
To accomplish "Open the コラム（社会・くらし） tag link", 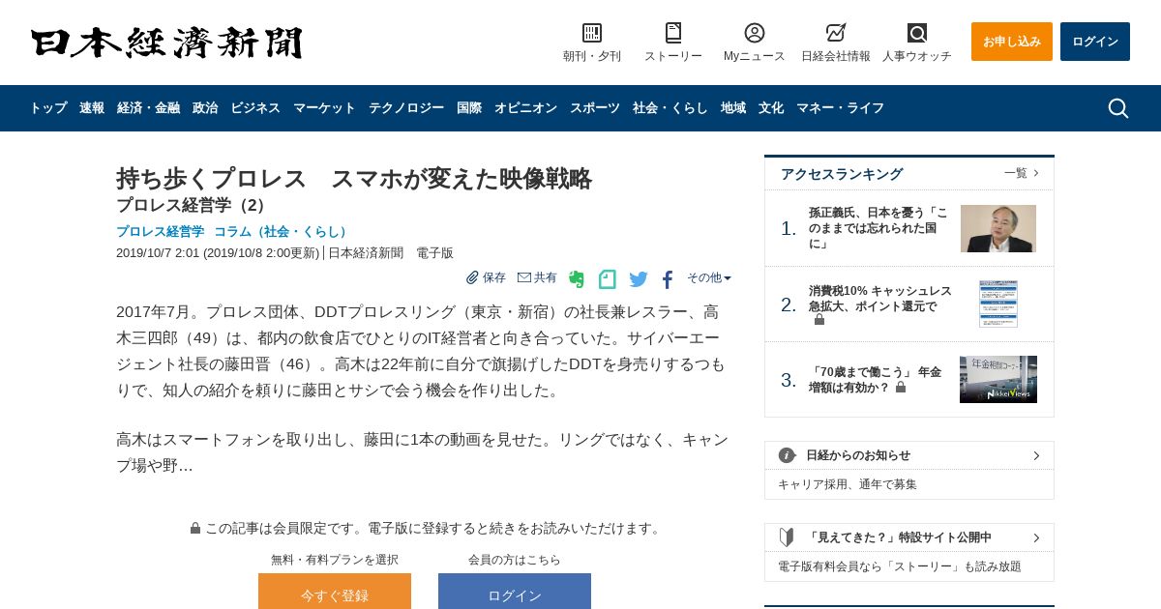I will click(x=283, y=232).
